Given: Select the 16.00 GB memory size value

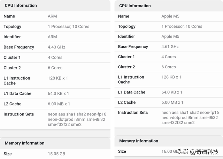Looking at the screenshot, I should 169,151.
